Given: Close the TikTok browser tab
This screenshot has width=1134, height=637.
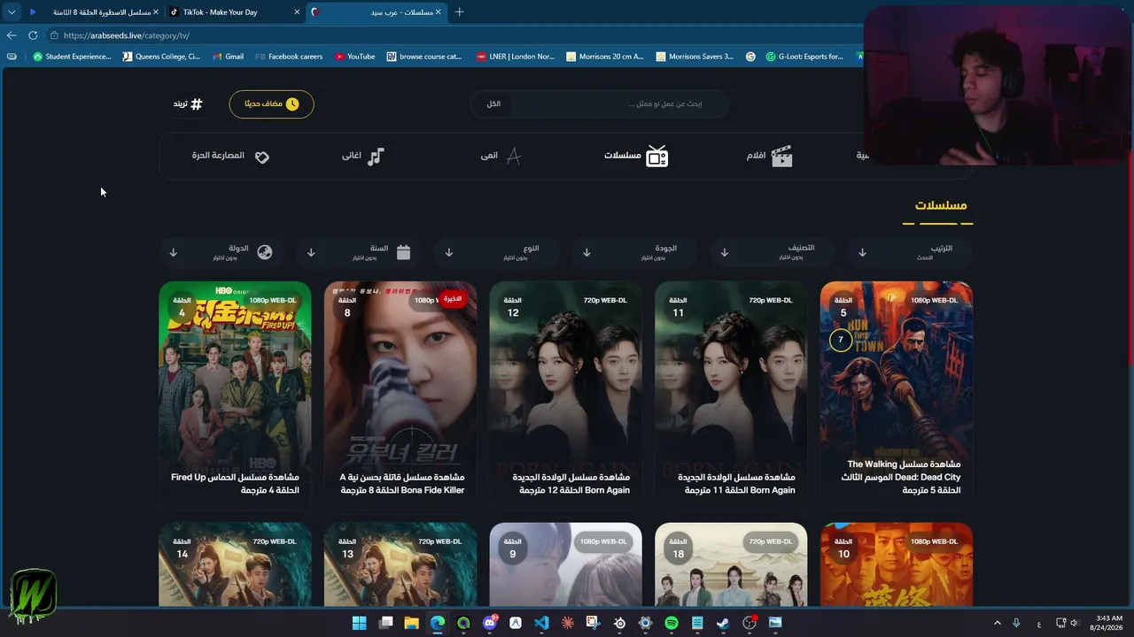Looking at the screenshot, I should click(x=297, y=12).
